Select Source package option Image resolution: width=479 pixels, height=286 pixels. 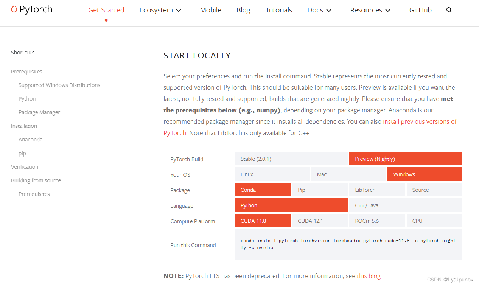coord(434,190)
